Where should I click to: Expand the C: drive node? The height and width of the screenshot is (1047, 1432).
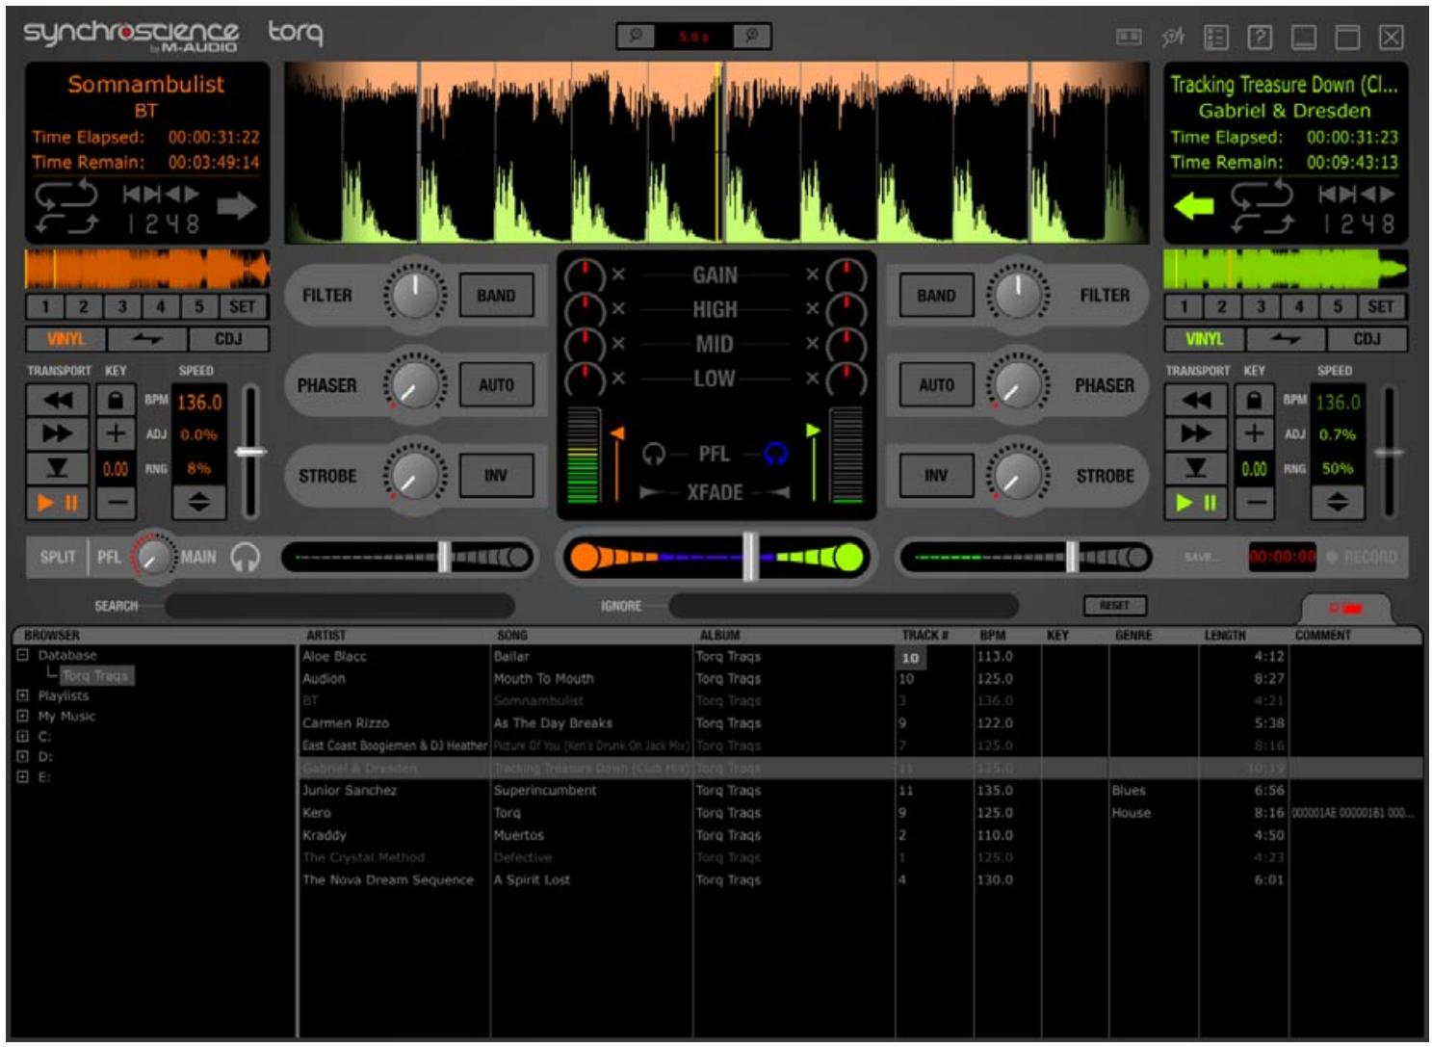[x=22, y=736]
